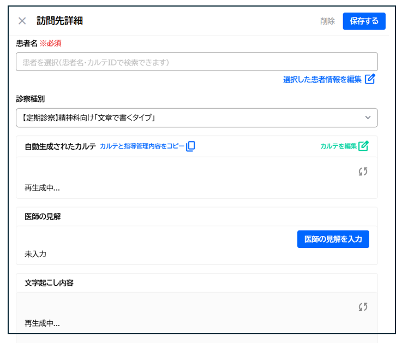The height and width of the screenshot is (343, 408).
Task: Click the 文字起こし内容 section heading
Action: click(x=49, y=283)
